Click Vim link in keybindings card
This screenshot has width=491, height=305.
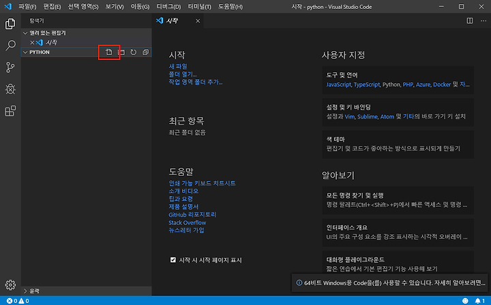349,116
